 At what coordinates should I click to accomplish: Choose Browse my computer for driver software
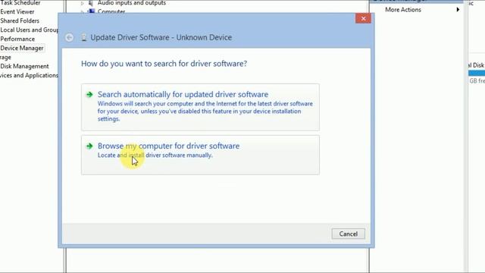[200, 155]
